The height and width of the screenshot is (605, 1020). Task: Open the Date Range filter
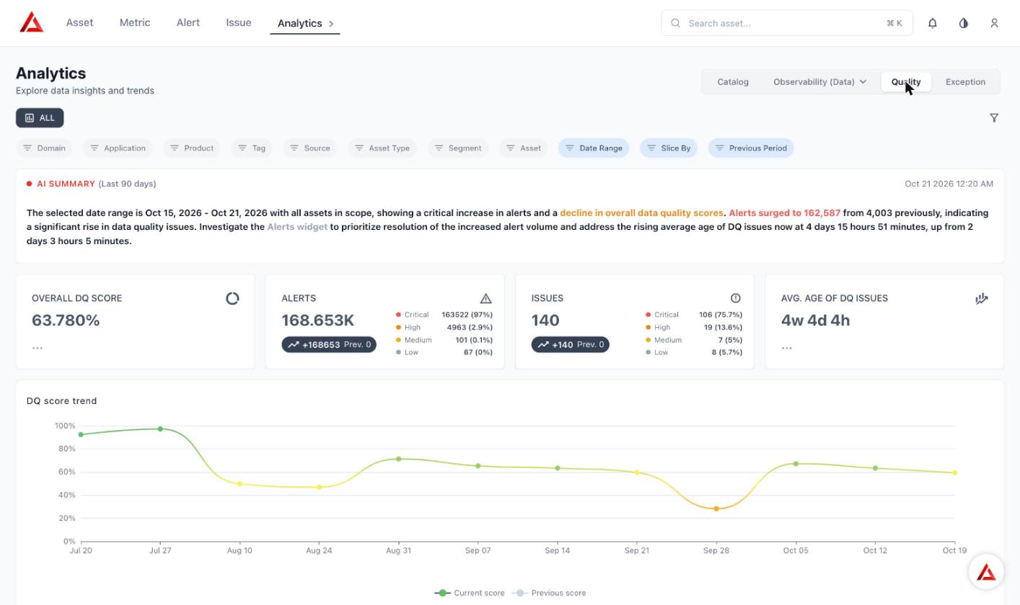(x=594, y=148)
